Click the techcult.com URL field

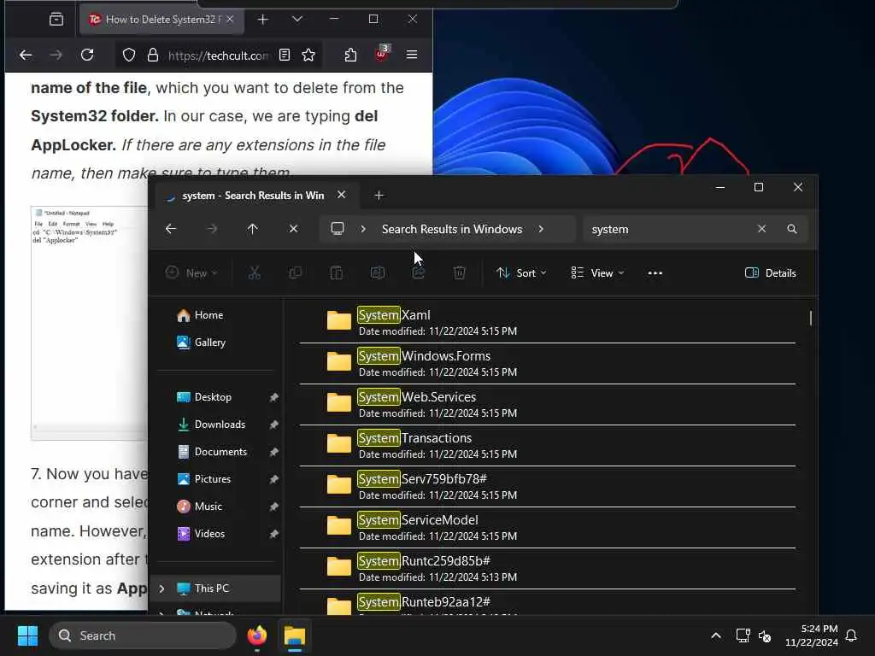click(218, 56)
